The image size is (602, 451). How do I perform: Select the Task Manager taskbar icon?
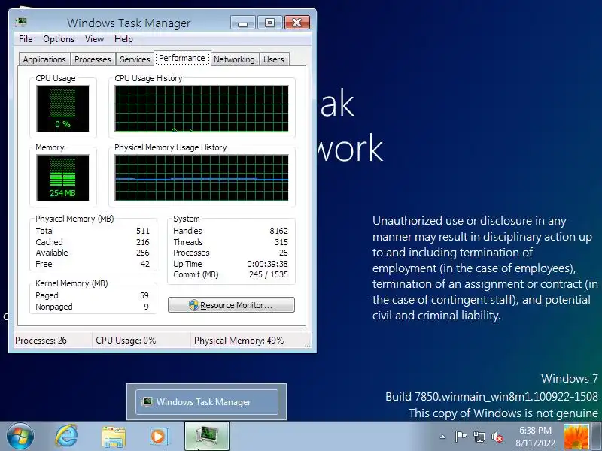tap(207, 436)
